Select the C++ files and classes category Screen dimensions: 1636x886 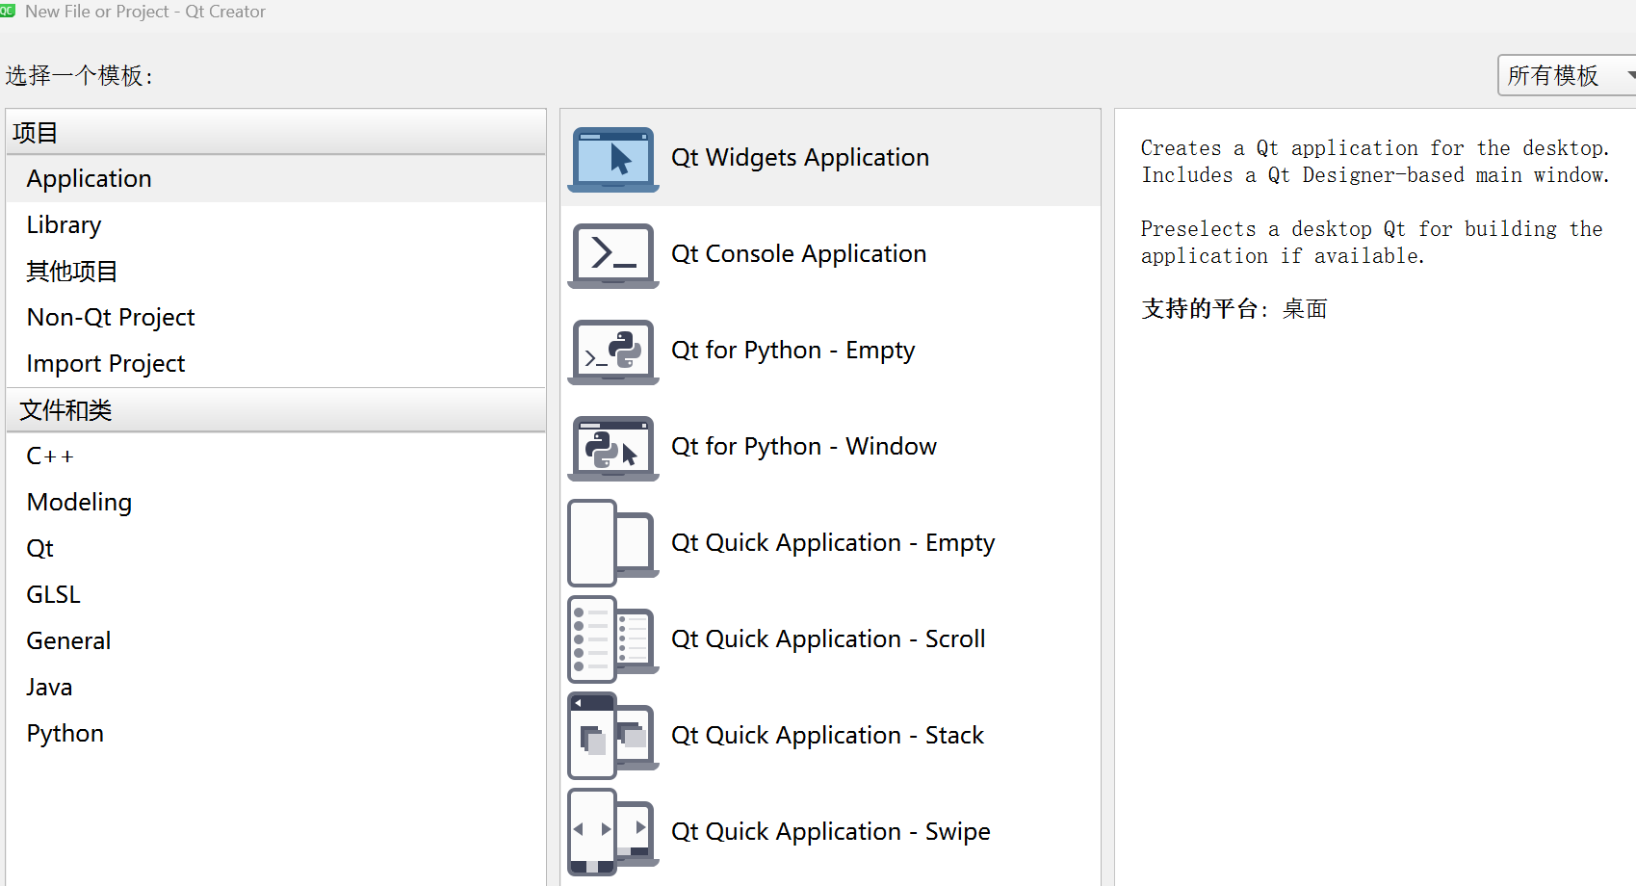point(275,456)
